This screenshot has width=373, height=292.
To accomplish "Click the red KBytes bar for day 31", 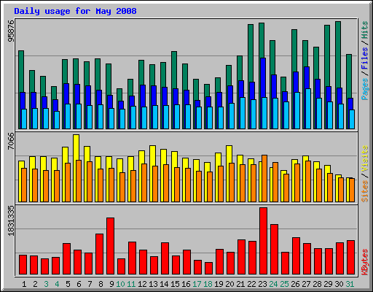I will click(351, 258).
